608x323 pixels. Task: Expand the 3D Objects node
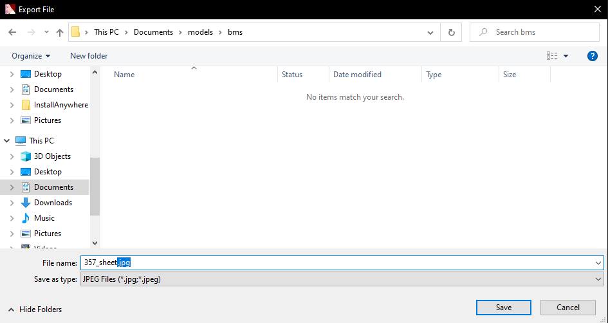(12, 156)
